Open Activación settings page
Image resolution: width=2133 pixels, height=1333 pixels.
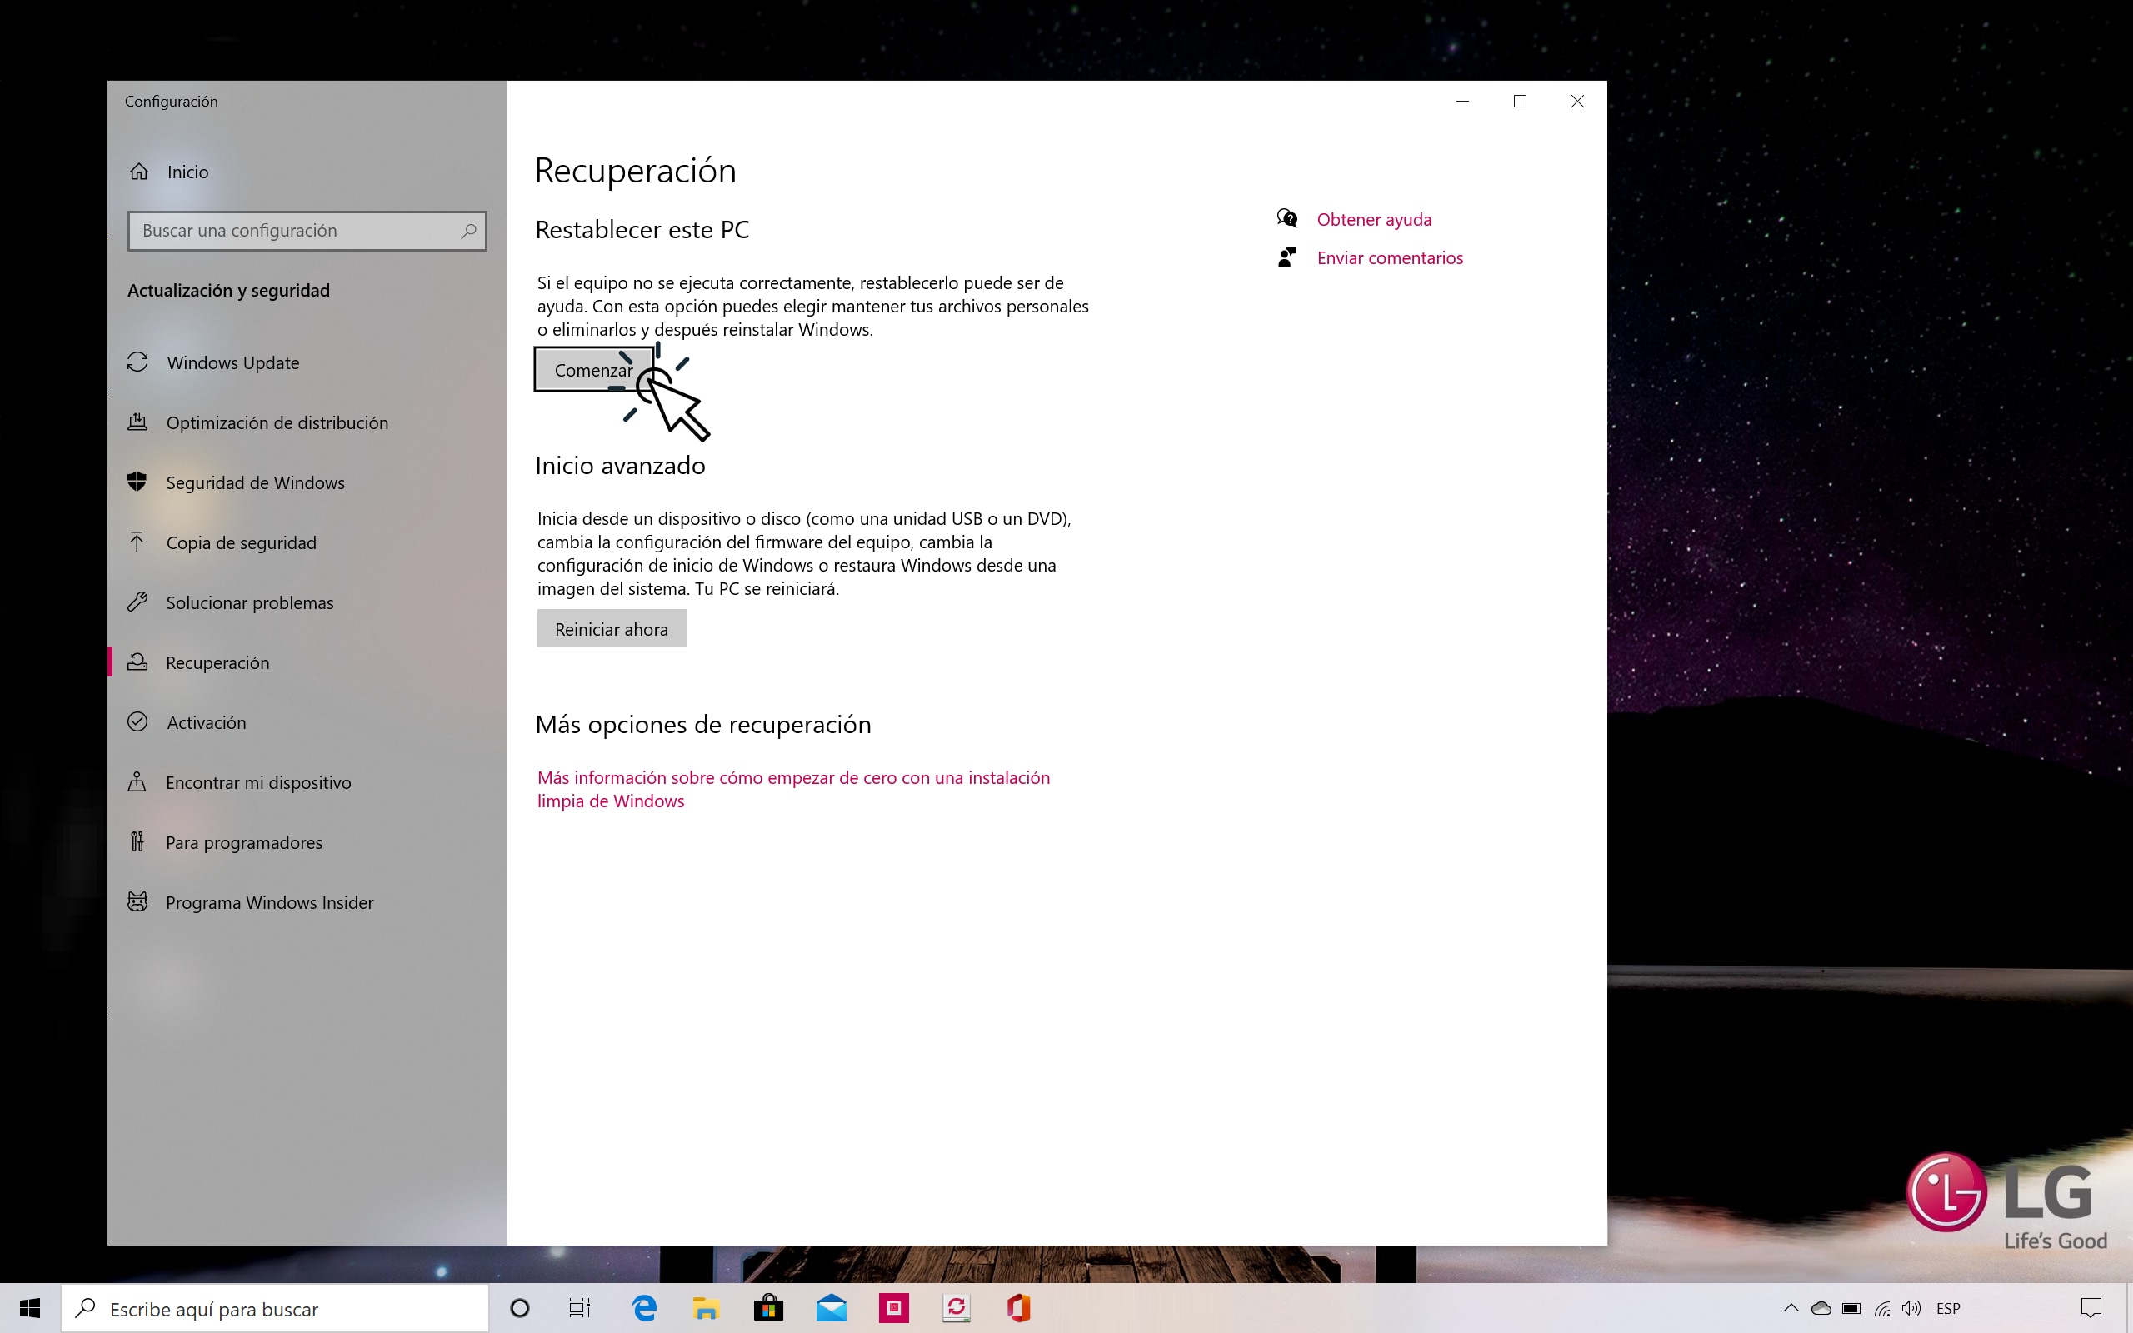(207, 723)
